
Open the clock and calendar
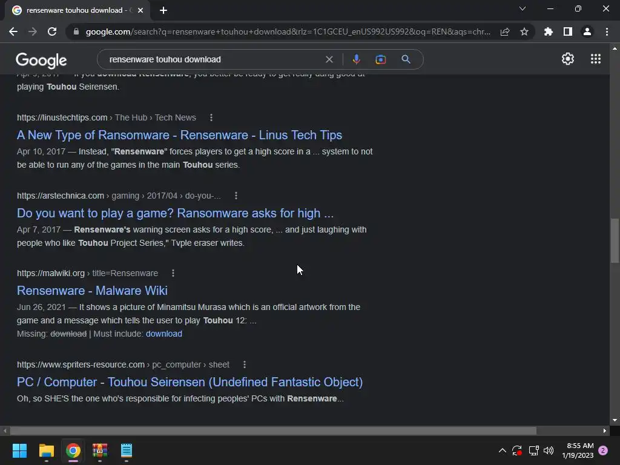(x=578, y=450)
